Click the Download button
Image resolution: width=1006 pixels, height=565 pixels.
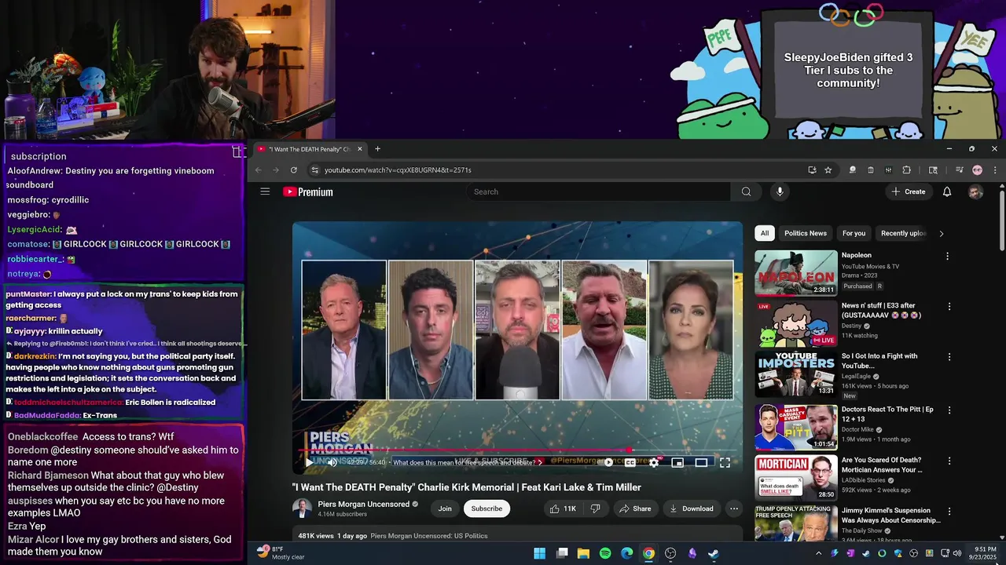point(691,508)
